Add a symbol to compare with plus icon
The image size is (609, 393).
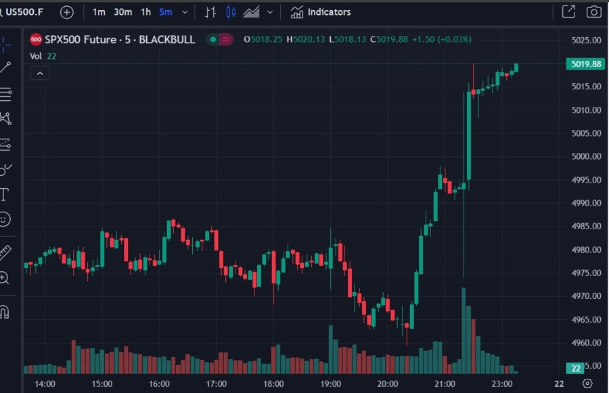(67, 12)
